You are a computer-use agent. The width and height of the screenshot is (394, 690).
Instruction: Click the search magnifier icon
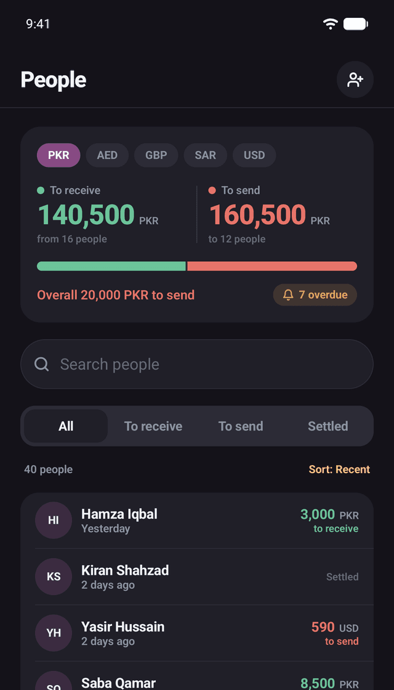[x=42, y=364]
